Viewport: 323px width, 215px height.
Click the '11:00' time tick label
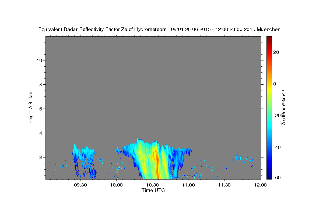click(x=188, y=185)
